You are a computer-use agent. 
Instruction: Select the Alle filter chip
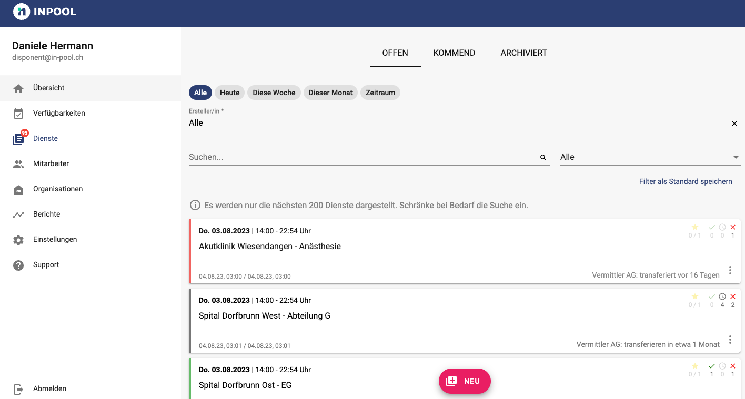click(x=200, y=93)
